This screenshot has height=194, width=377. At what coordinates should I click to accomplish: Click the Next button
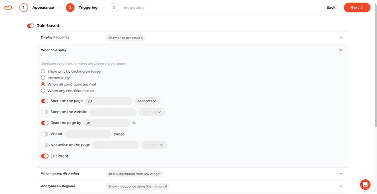pyautogui.click(x=357, y=8)
